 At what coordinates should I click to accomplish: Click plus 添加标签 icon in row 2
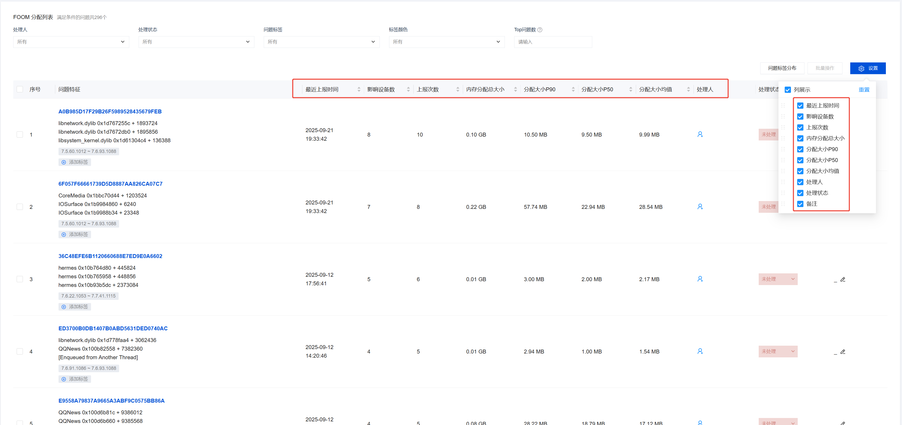[64, 235]
